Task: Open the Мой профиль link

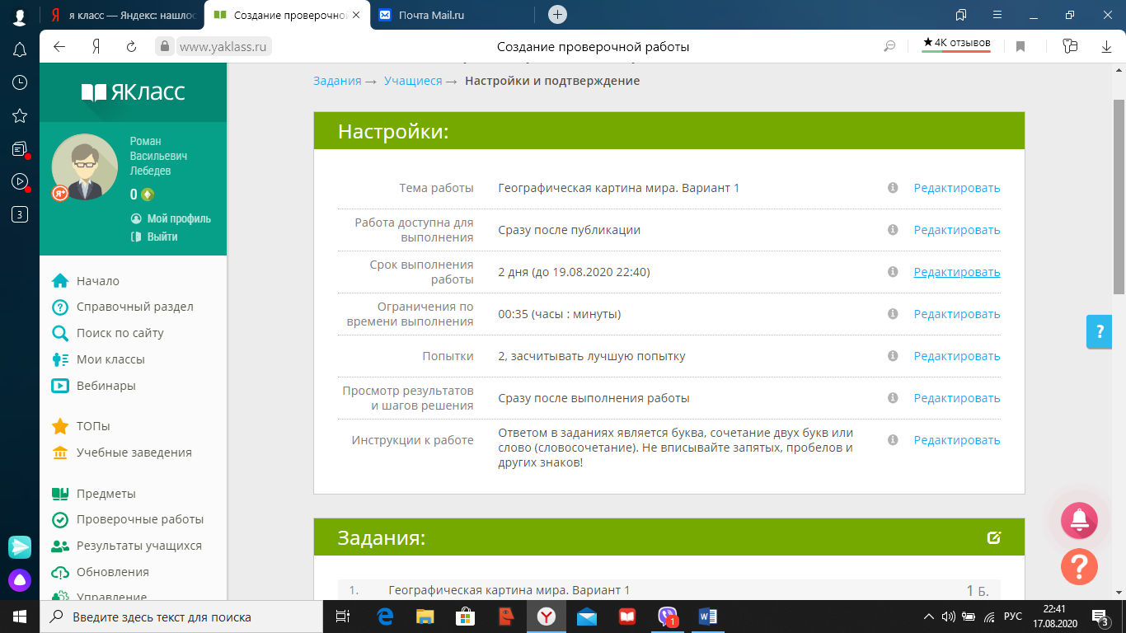Action: (x=178, y=218)
